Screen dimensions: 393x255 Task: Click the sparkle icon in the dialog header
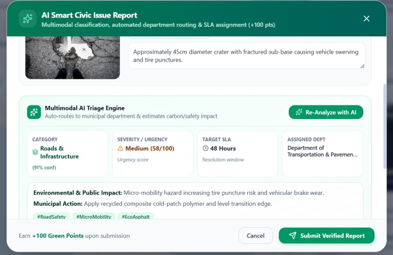tap(28, 19)
